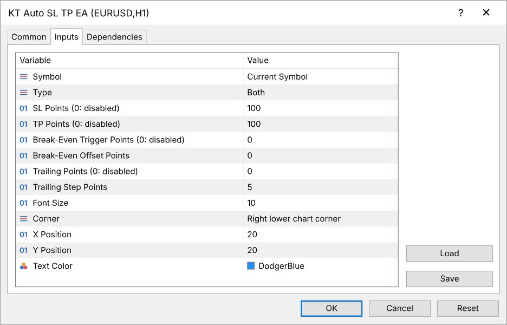
Task: Click the integer icon beside TP Points
Action: tap(24, 124)
